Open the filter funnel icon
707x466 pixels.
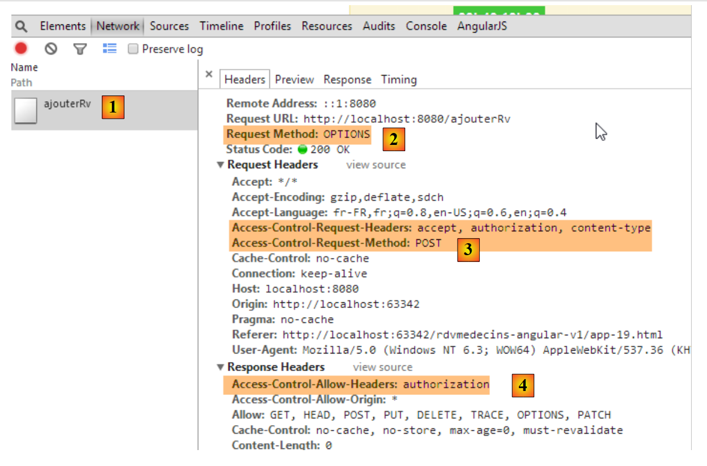[x=80, y=49]
